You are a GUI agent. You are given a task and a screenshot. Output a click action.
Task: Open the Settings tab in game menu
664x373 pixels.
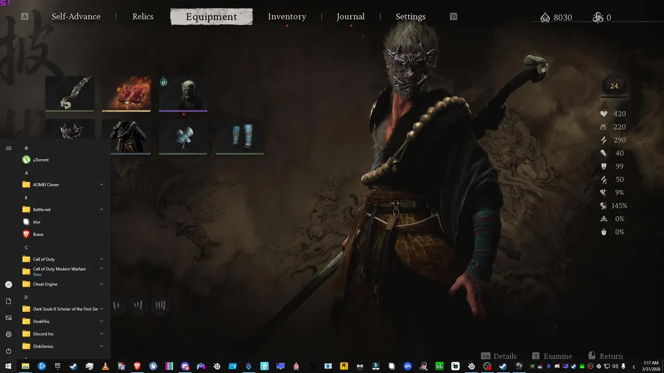point(410,17)
